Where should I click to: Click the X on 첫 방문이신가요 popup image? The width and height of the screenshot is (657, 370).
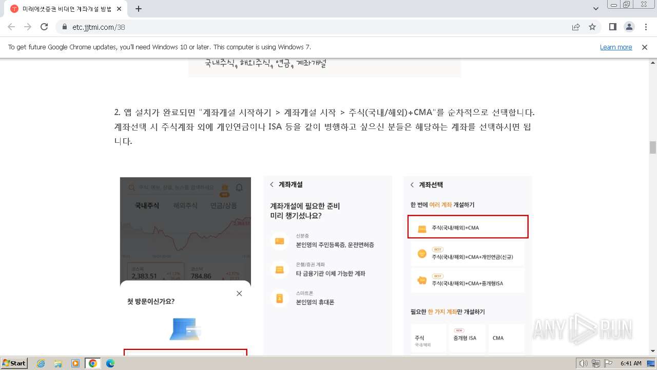click(239, 293)
